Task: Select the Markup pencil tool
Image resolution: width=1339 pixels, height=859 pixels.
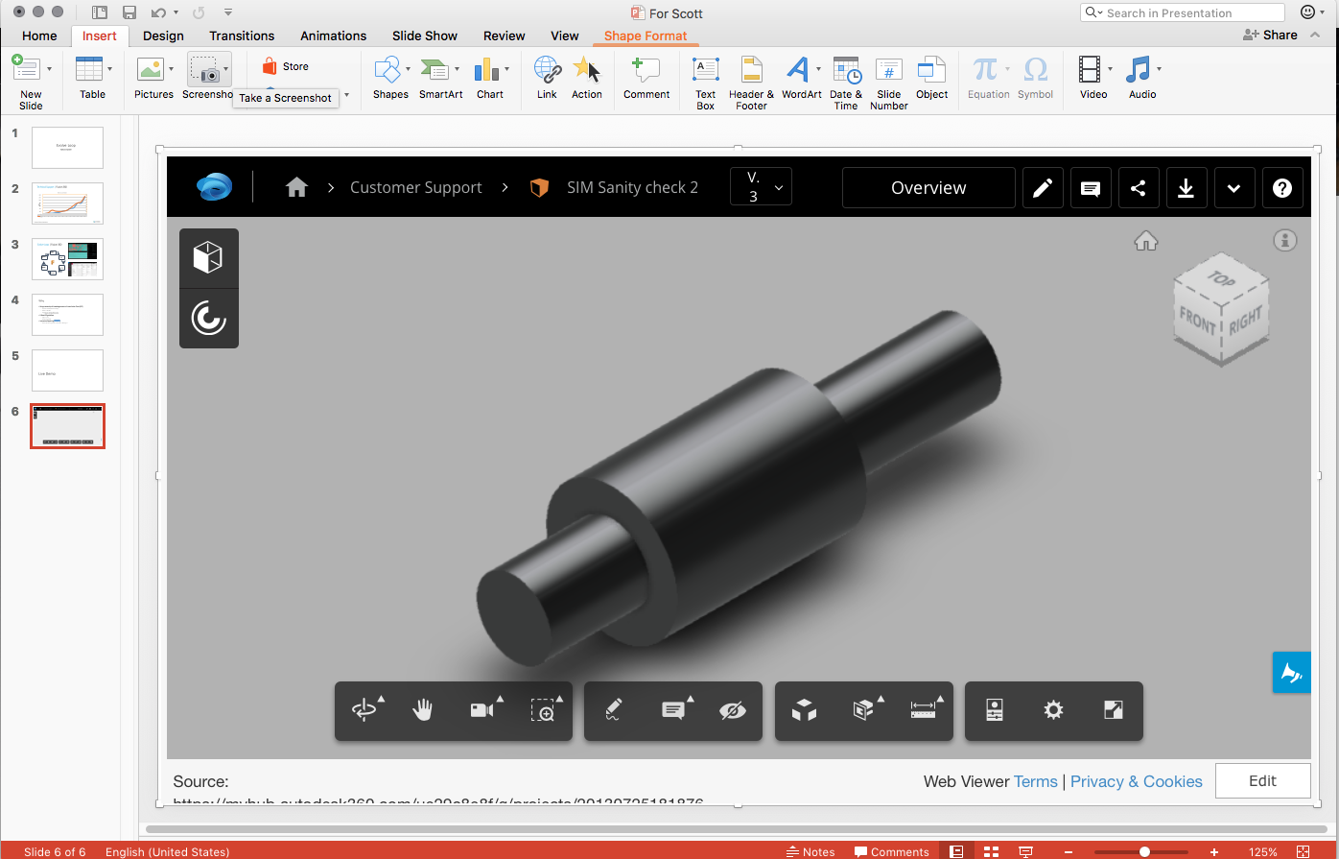Action: pyautogui.click(x=614, y=710)
